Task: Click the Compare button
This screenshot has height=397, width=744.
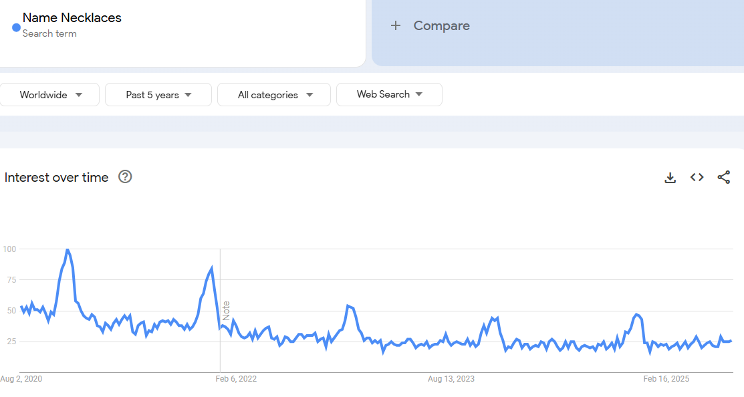Action: [x=441, y=26]
